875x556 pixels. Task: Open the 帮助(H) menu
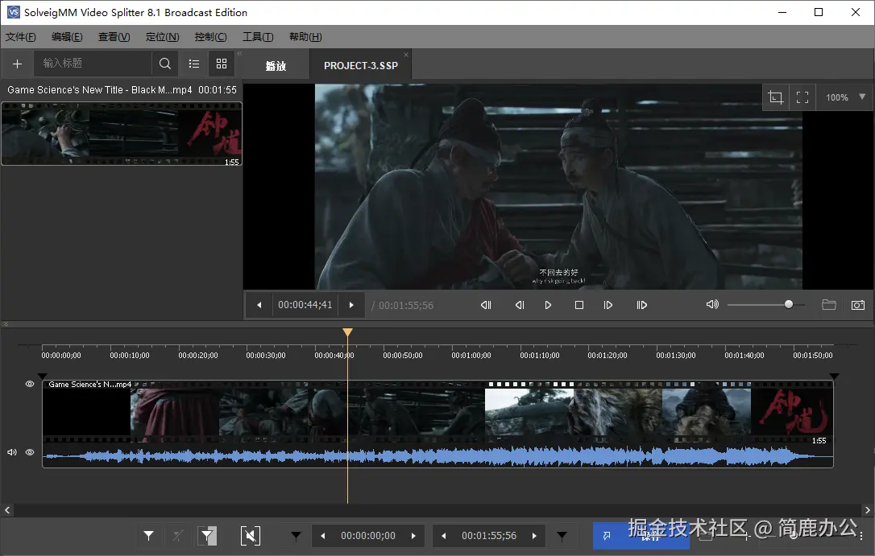(x=305, y=37)
